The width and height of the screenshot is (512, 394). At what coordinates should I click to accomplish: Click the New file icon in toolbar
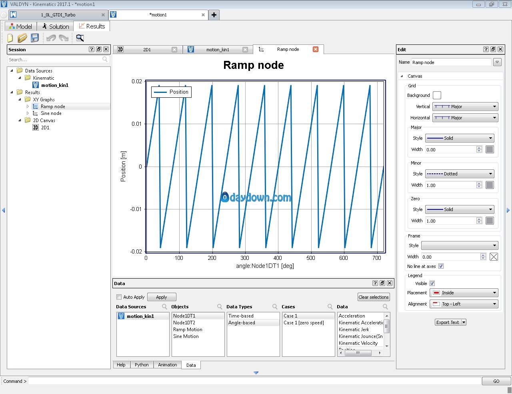(10, 38)
